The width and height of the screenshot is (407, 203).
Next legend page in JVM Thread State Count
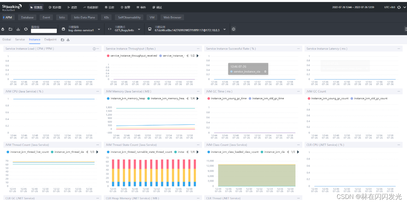[198, 152]
